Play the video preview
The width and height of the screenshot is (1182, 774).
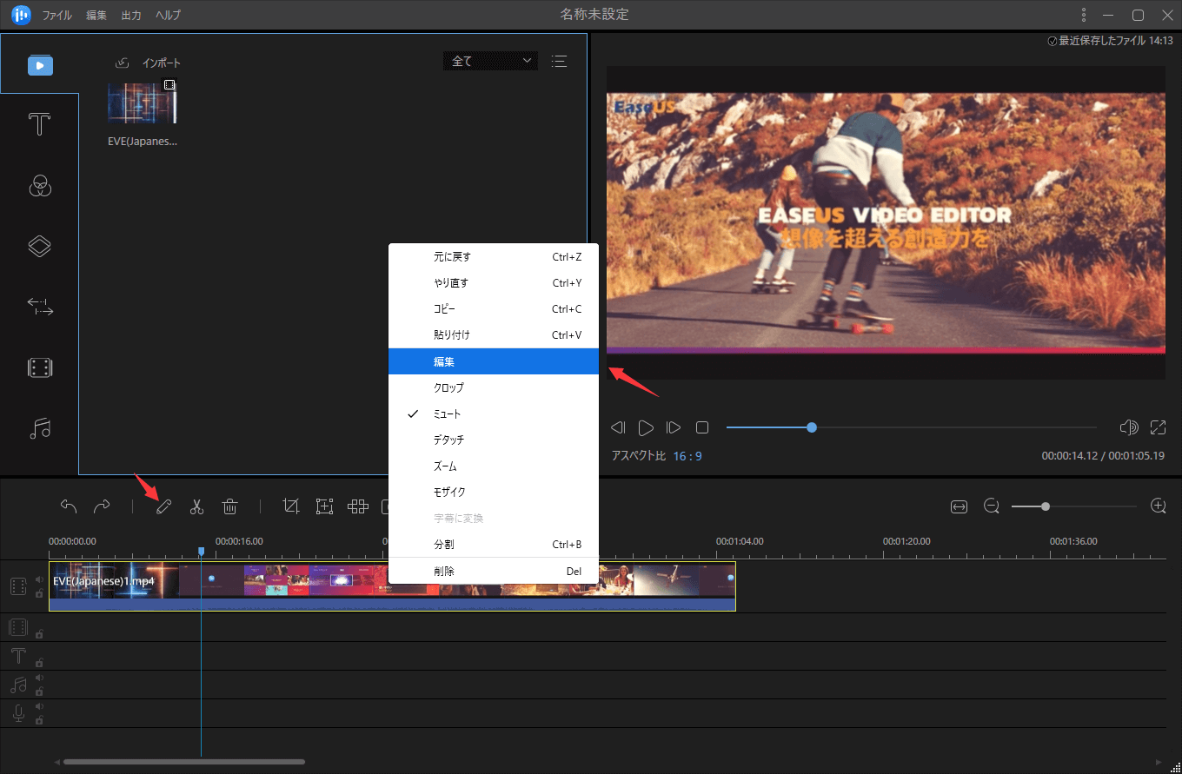click(x=646, y=427)
